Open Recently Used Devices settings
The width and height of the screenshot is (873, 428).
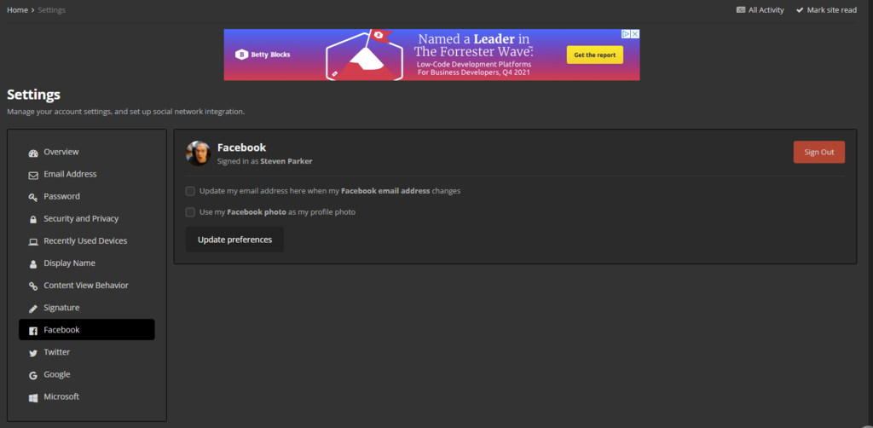click(87, 241)
